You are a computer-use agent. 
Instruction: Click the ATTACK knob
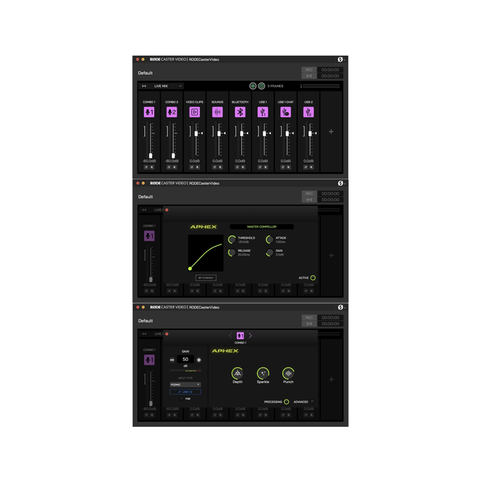coord(270,239)
